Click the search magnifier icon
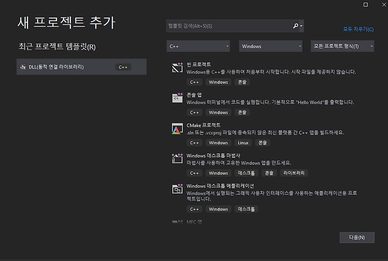The height and width of the screenshot is (261, 388). [295, 26]
